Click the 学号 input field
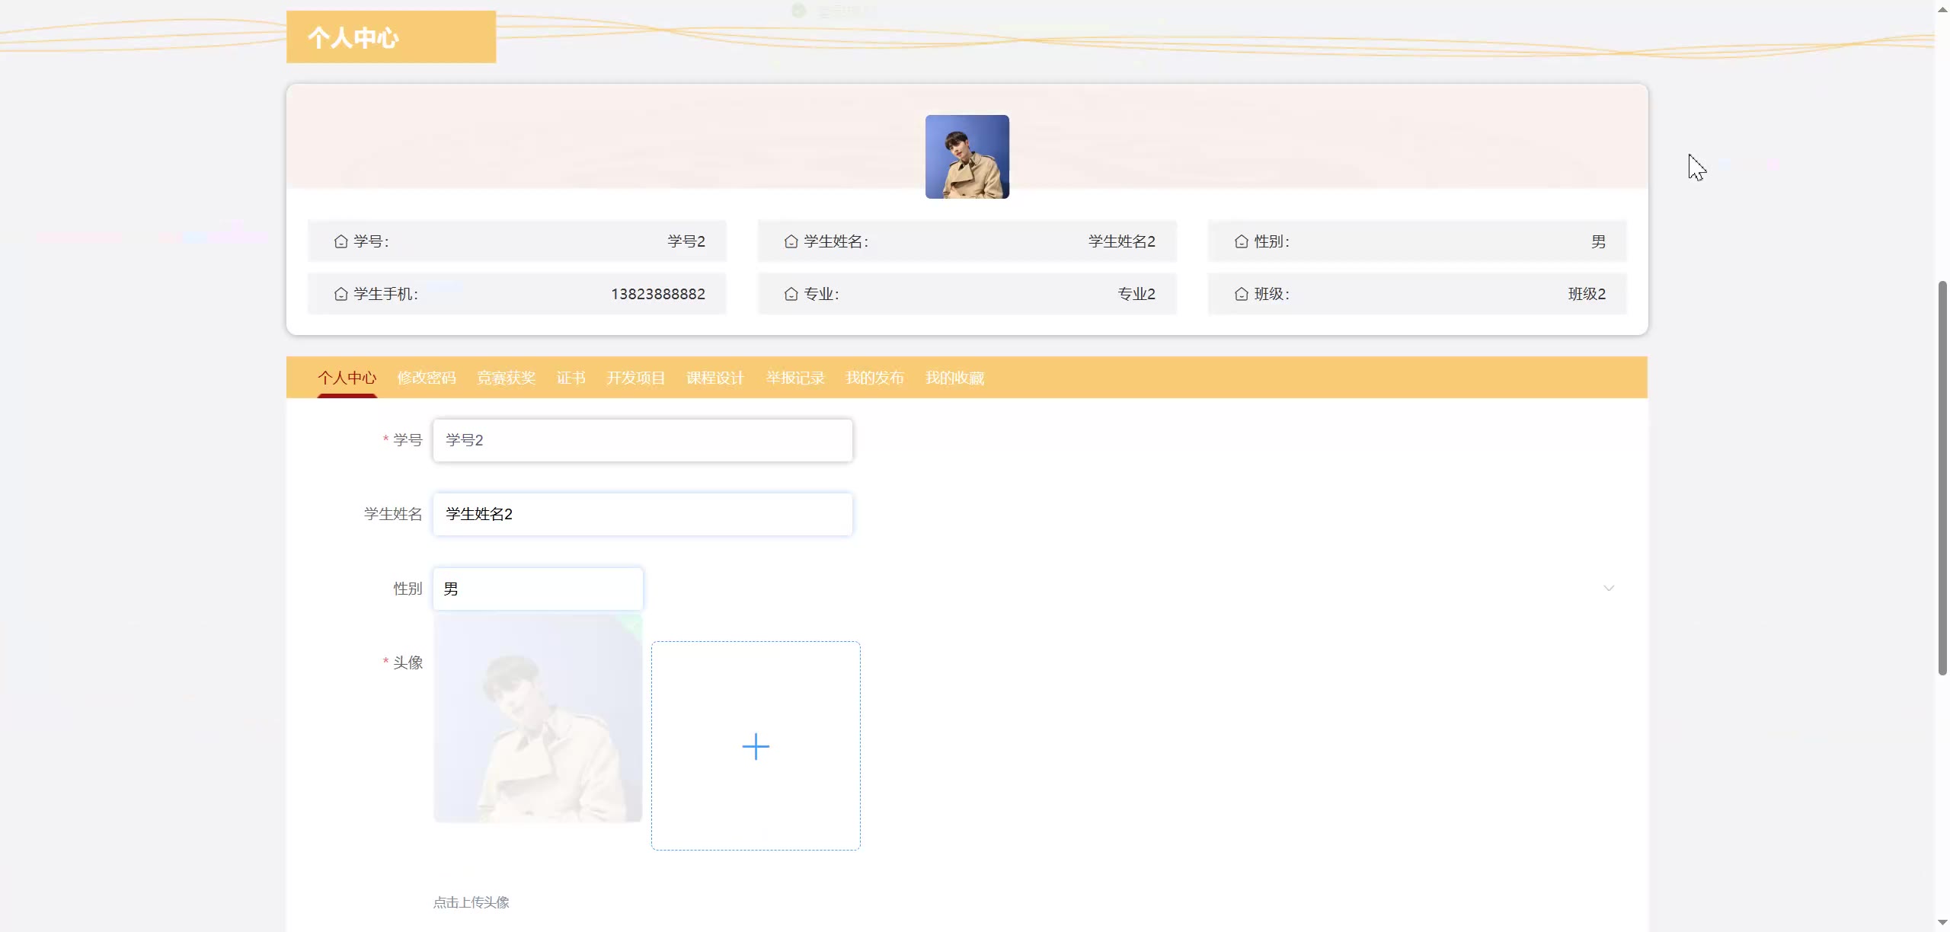The height and width of the screenshot is (932, 1950). point(642,440)
